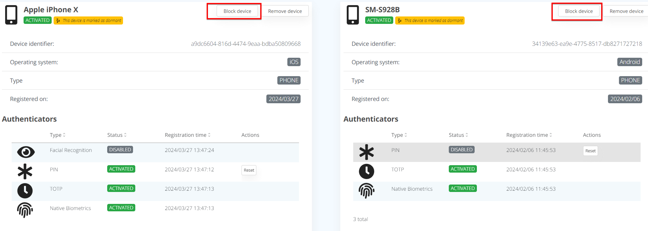
Task: Click the SM-S928B phone icon
Action: tap(353, 15)
